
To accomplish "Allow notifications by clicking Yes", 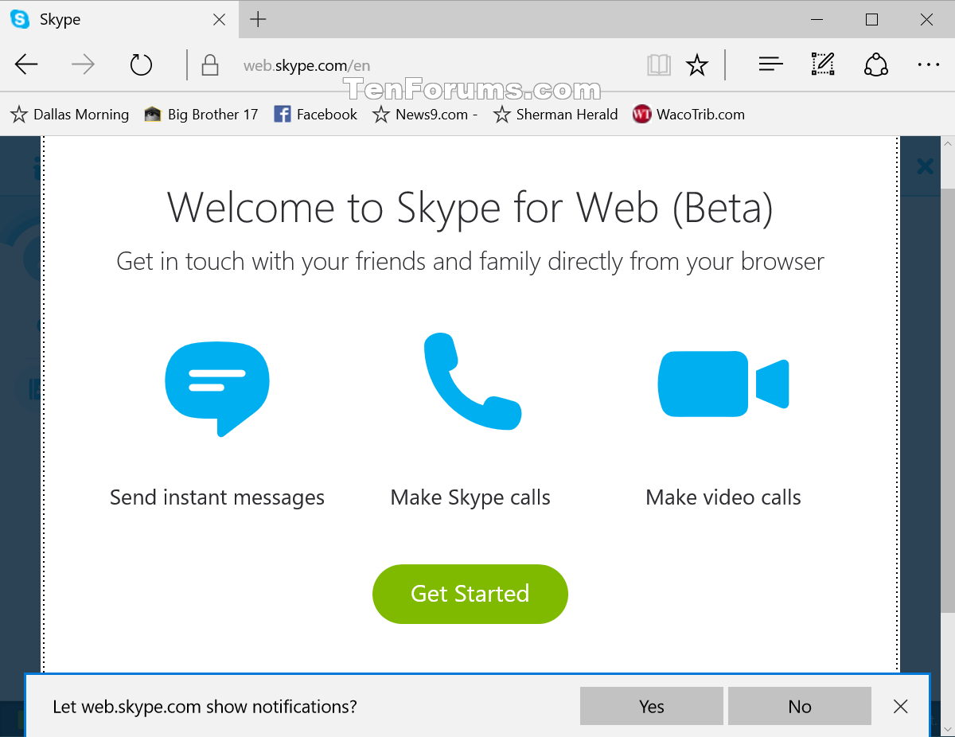I will (652, 706).
